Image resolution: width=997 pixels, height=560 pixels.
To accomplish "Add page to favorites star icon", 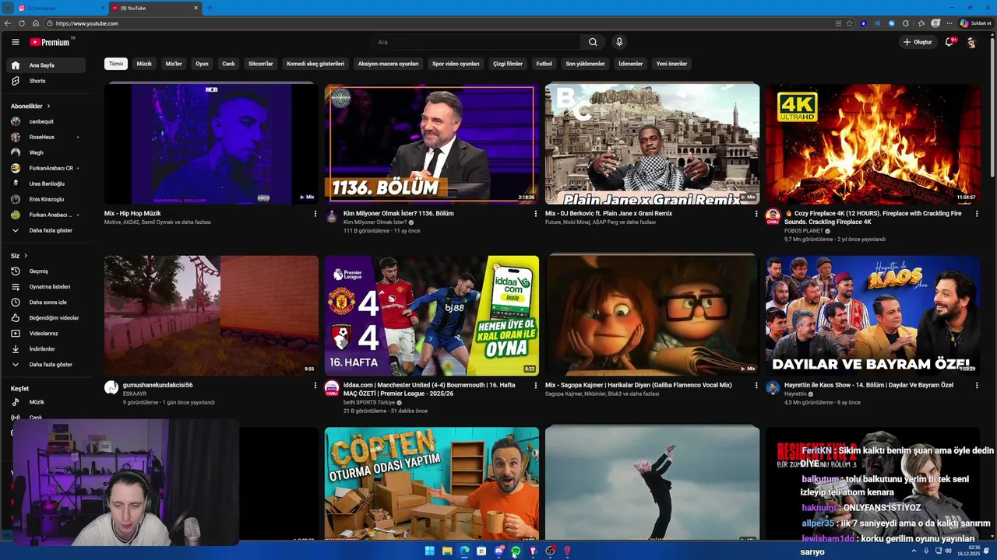I will [x=849, y=23].
